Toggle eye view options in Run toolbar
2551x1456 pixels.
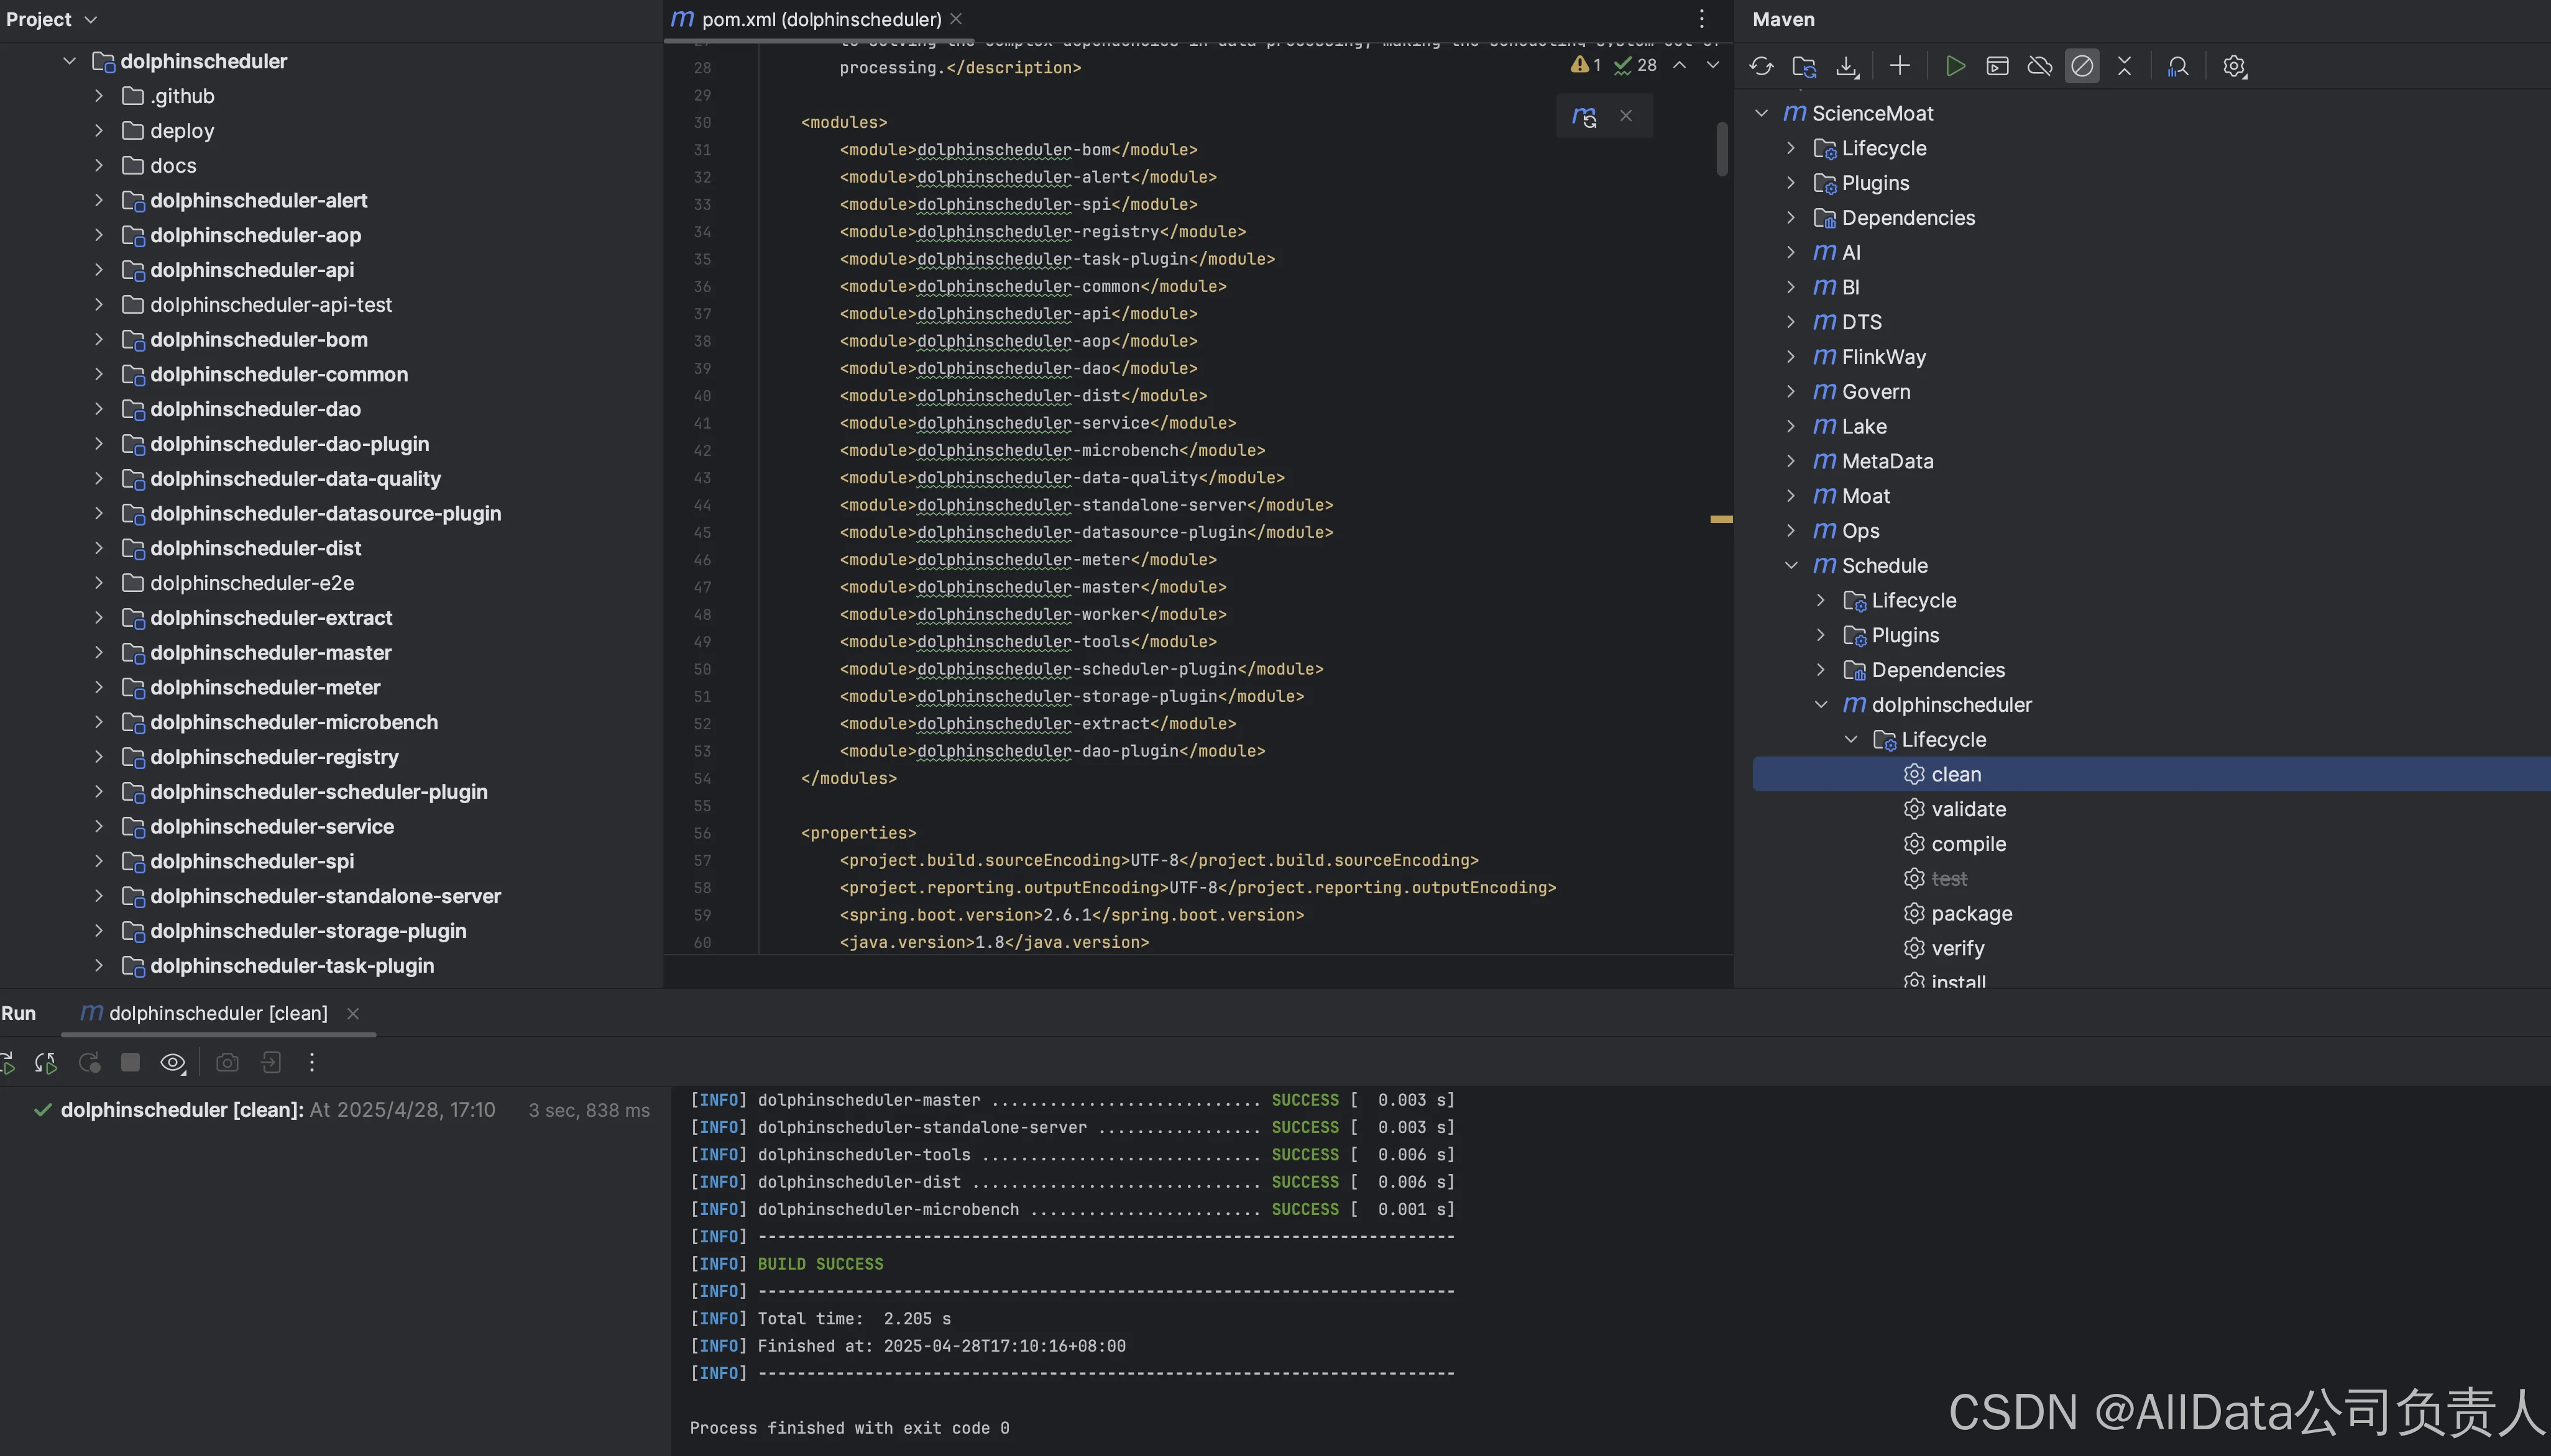(x=173, y=1063)
